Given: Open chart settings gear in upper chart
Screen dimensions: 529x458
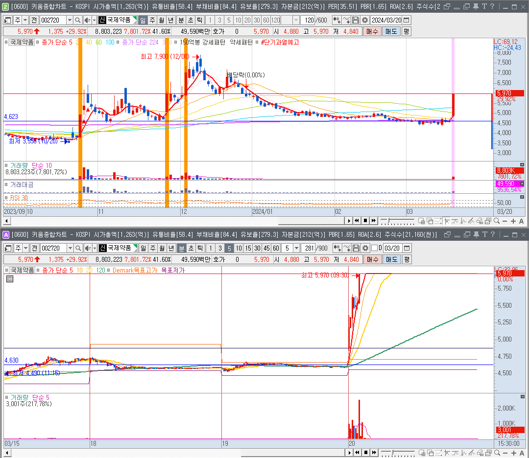Looking at the screenshot, I should pos(365,20).
